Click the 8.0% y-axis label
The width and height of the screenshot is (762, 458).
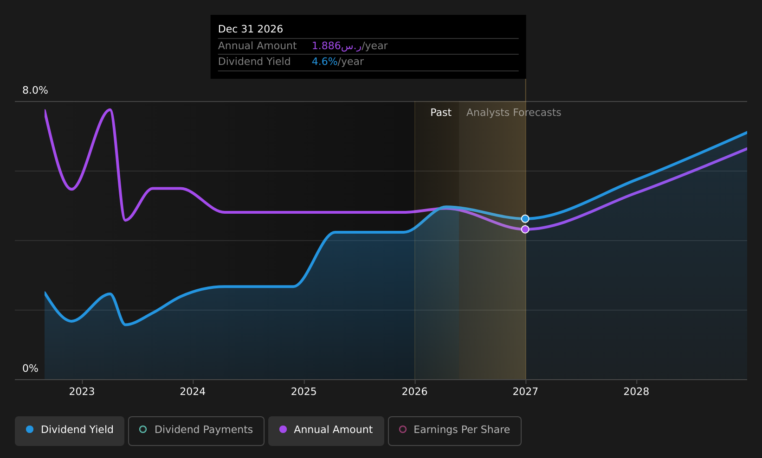35,90
